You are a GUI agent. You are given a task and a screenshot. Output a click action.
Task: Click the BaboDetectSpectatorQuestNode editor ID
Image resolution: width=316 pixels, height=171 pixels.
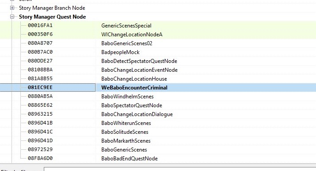click(x=139, y=61)
